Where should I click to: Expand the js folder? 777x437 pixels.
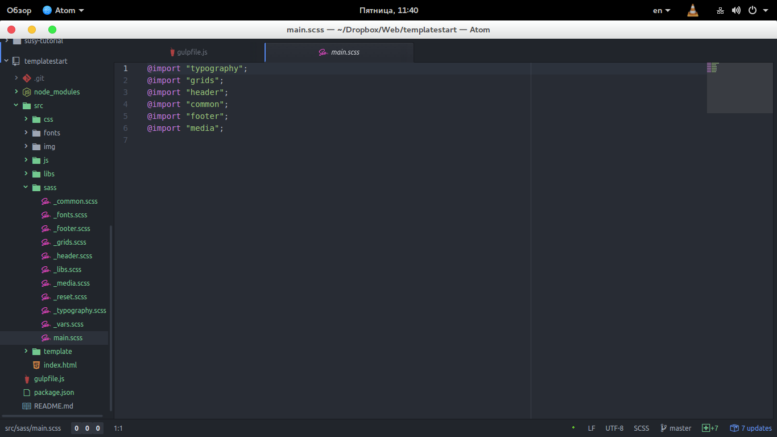click(26, 160)
